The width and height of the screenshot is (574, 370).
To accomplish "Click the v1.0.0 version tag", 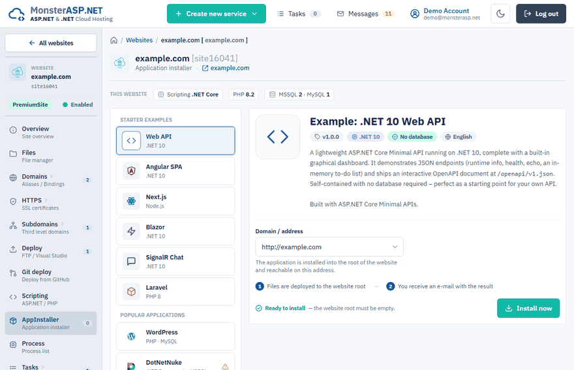I will (327, 136).
